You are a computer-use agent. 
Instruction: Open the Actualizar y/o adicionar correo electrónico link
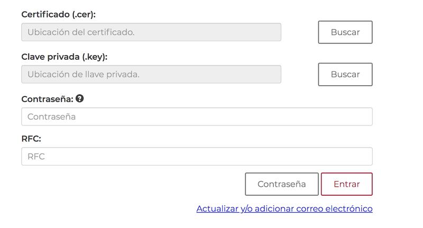tap(284, 208)
